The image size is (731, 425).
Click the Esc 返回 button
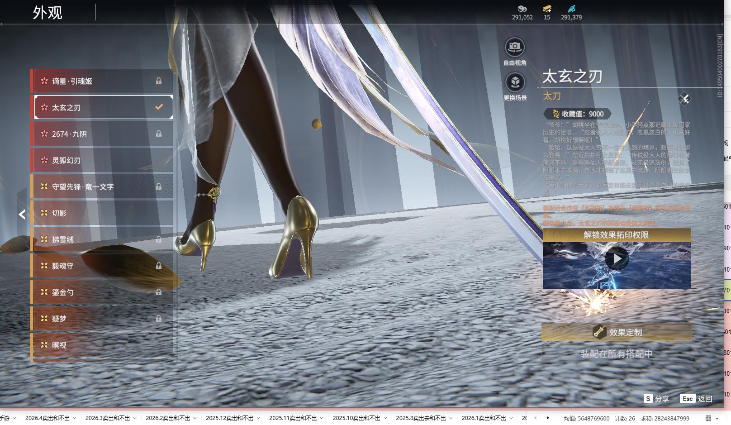[x=696, y=399]
